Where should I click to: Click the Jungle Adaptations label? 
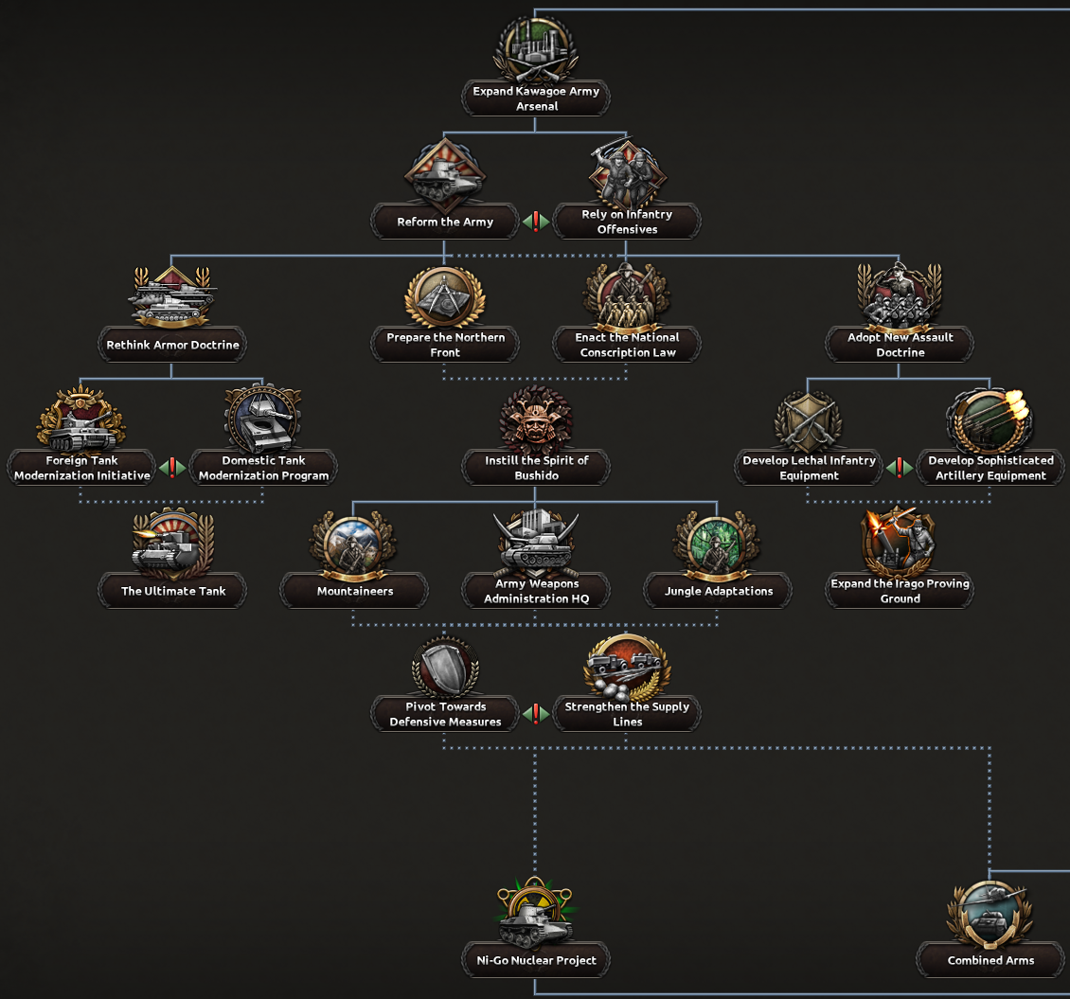click(717, 591)
